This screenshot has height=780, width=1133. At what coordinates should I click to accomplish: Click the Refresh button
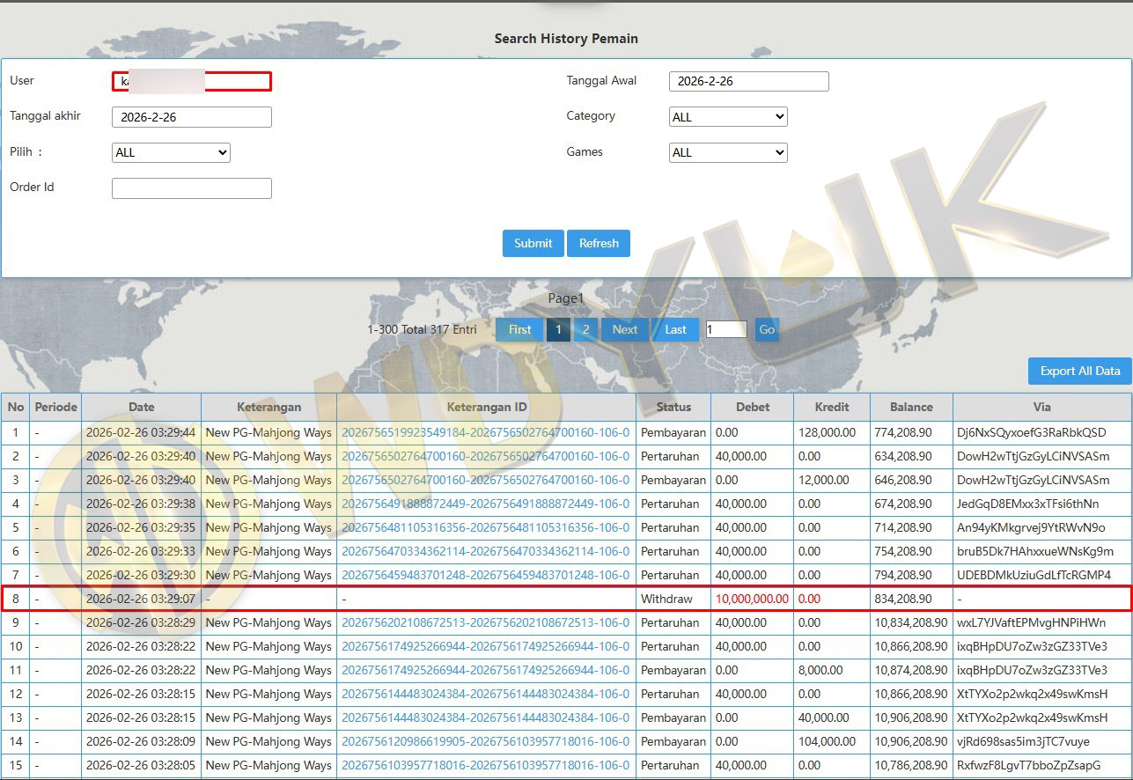(599, 243)
